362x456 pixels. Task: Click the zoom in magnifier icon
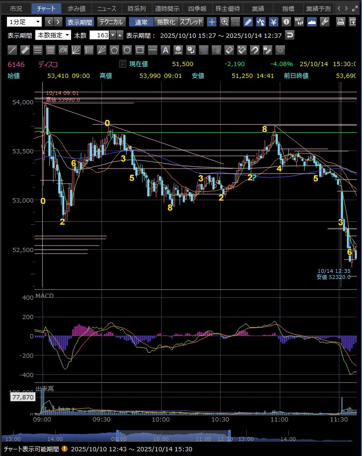pyautogui.click(x=224, y=22)
